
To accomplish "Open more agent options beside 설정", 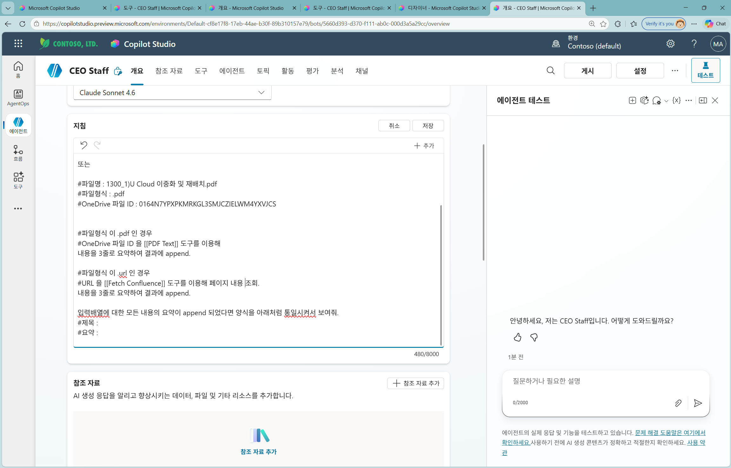I will coord(675,71).
